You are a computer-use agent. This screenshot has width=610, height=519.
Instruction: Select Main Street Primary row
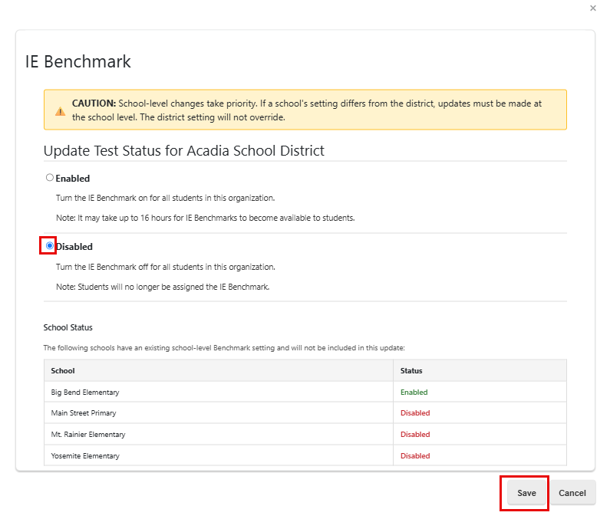(x=305, y=413)
